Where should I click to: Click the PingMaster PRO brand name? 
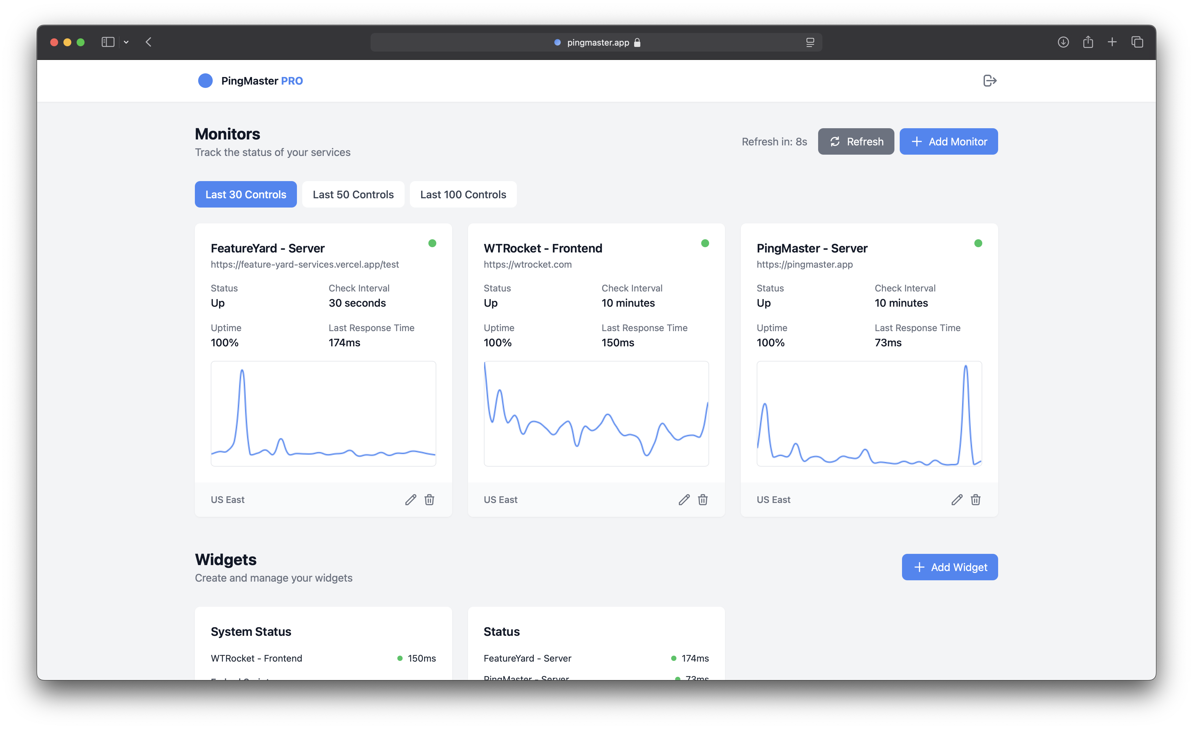coord(262,81)
